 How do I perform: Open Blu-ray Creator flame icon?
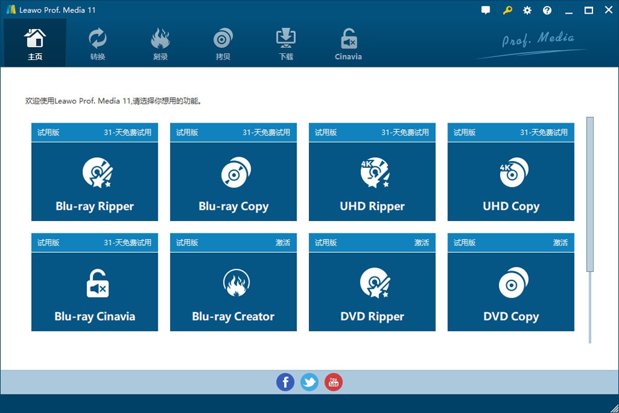coord(236,283)
